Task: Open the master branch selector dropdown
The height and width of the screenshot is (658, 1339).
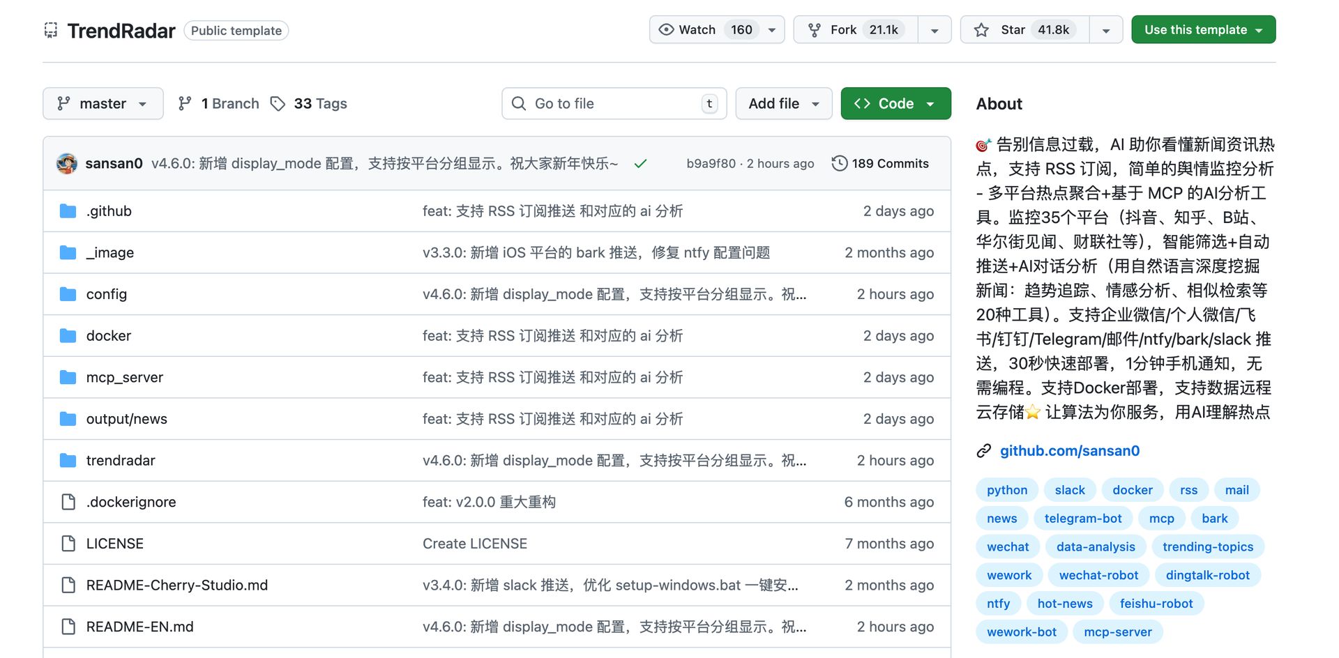Action: point(103,104)
